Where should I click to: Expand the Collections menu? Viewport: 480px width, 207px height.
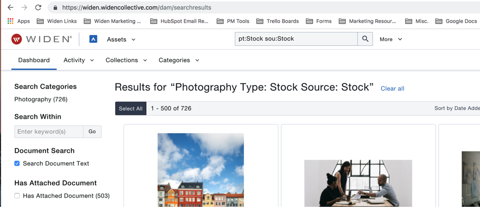(x=127, y=60)
